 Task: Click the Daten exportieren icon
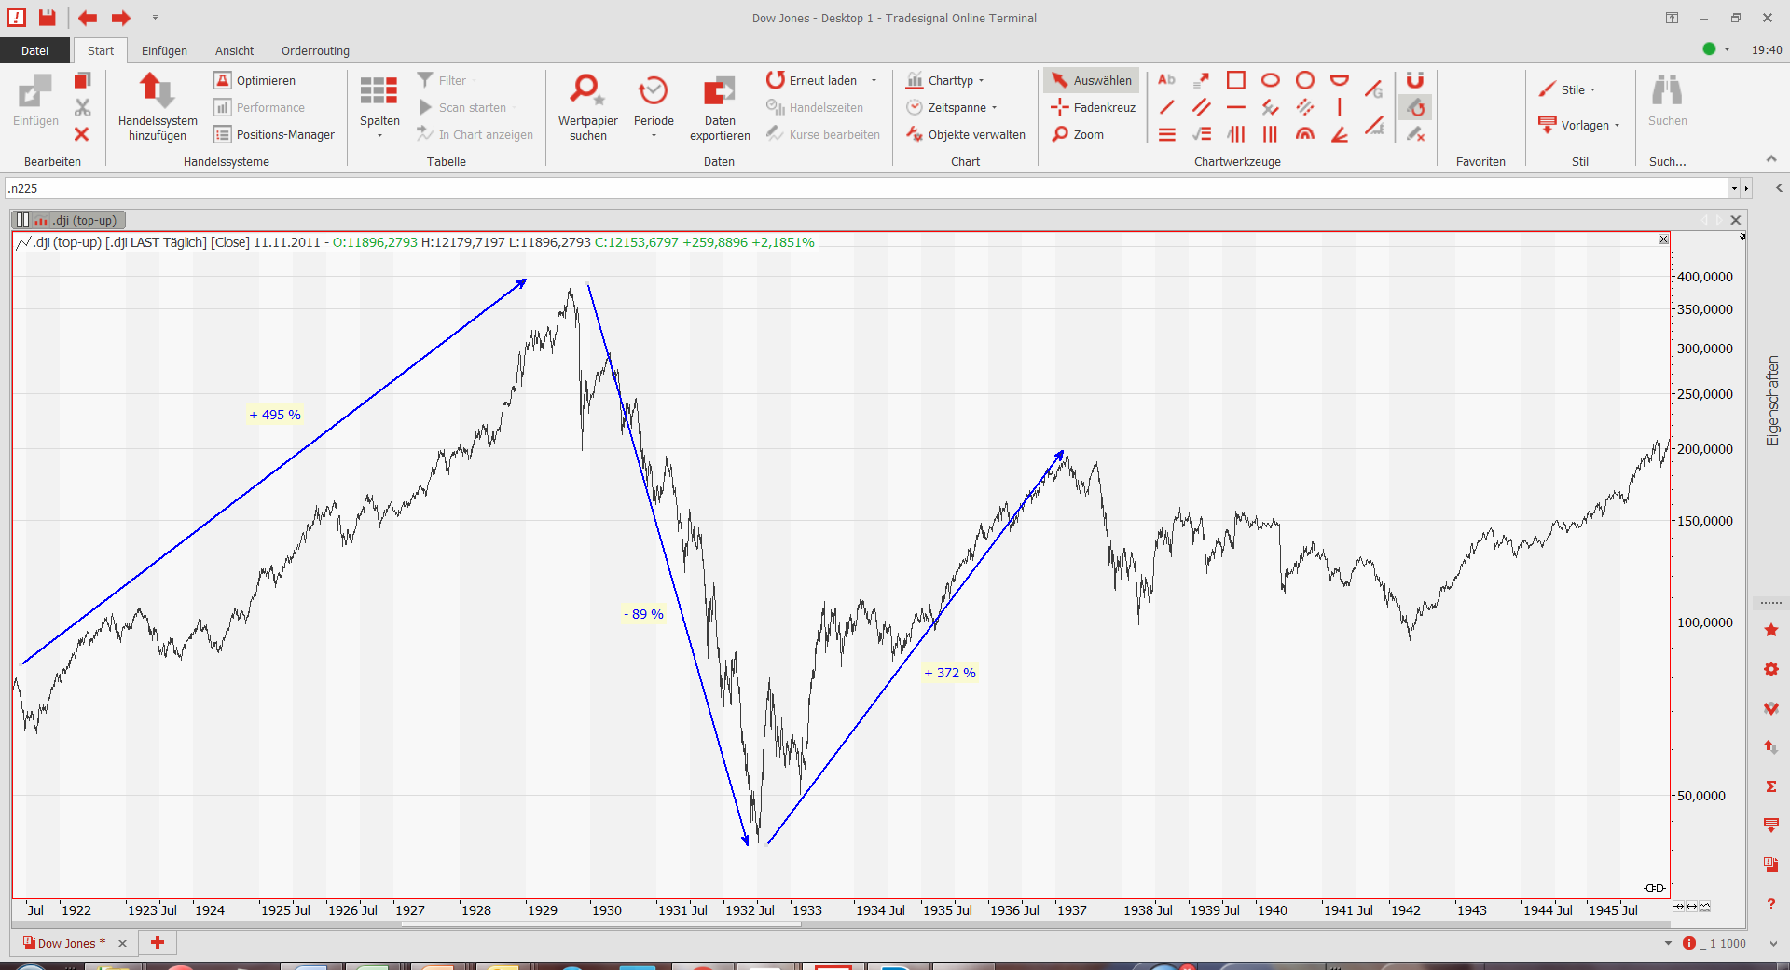click(x=719, y=91)
